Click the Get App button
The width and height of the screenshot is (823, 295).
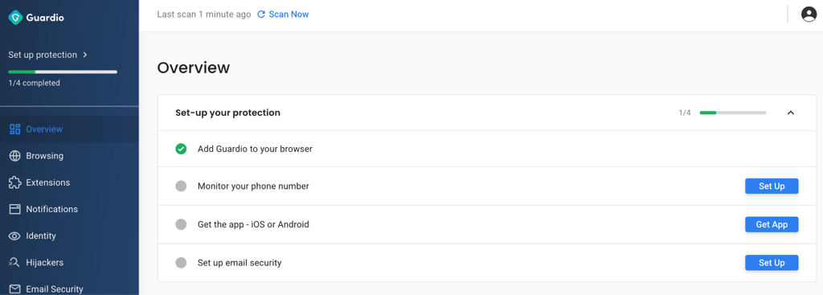[772, 224]
